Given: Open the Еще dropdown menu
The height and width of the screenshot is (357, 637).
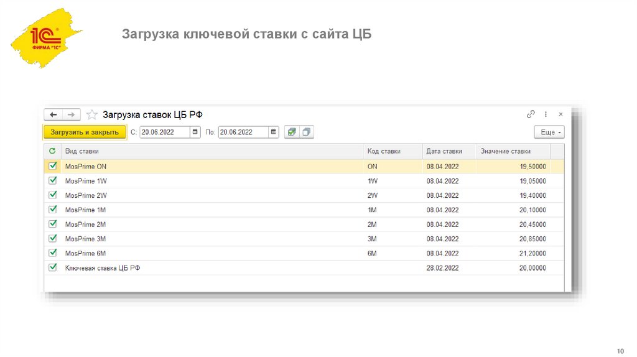Looking at the screenshot, I should (x=549, y=132).
